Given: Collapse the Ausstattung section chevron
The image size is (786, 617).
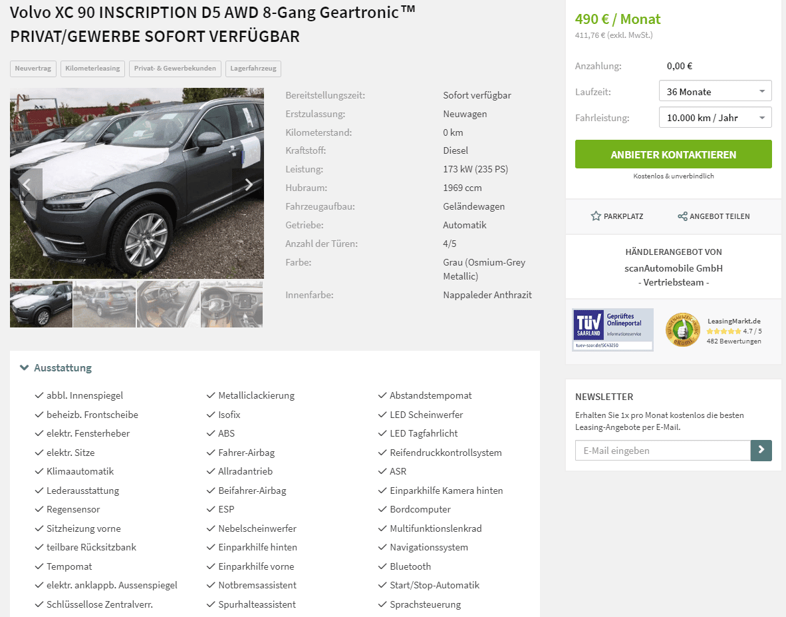Looking at the screenshot, I should [x=24, y=367].
